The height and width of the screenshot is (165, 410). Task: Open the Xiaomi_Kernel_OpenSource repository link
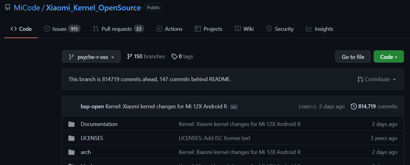pyautogui.click(x=93, y=8)
